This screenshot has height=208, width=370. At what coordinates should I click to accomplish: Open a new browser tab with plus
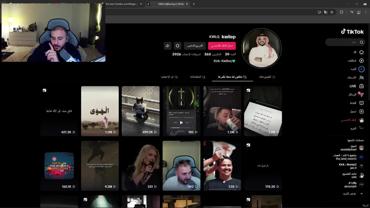pyautogui.click(x=194, y=4)
